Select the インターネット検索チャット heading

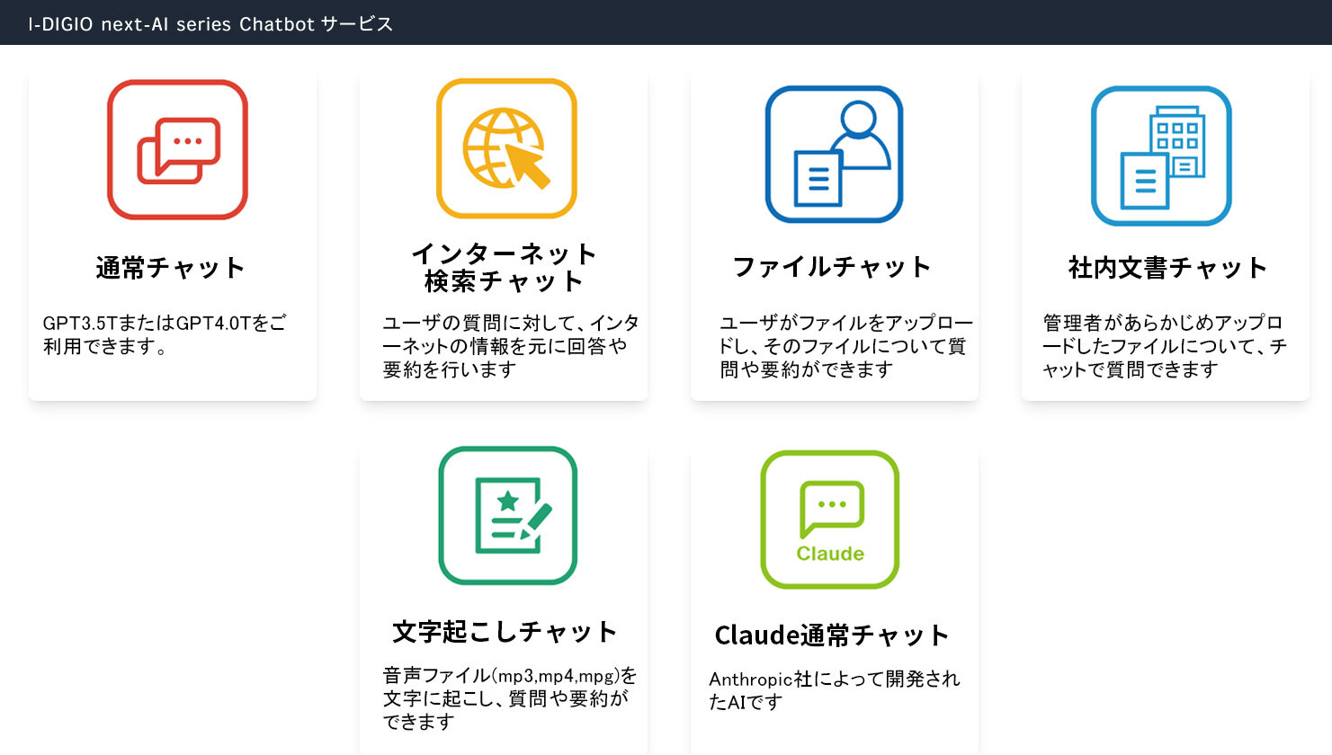click(504, 267)
